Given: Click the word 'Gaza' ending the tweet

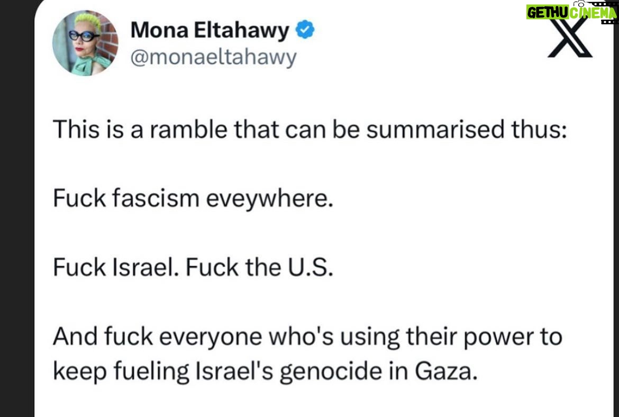Looking at the screenshot, I should (446, 371).
